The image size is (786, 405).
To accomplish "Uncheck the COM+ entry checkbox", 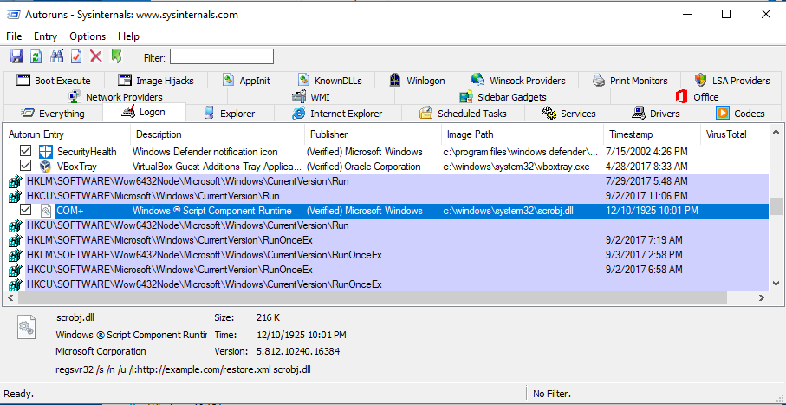I will (x=25, y=210).
